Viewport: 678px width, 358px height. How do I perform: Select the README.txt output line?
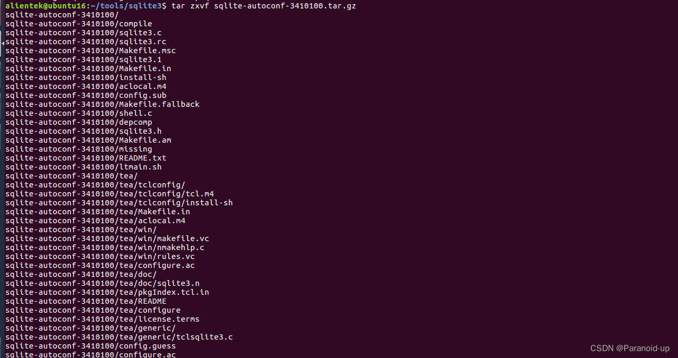[86, 158]
